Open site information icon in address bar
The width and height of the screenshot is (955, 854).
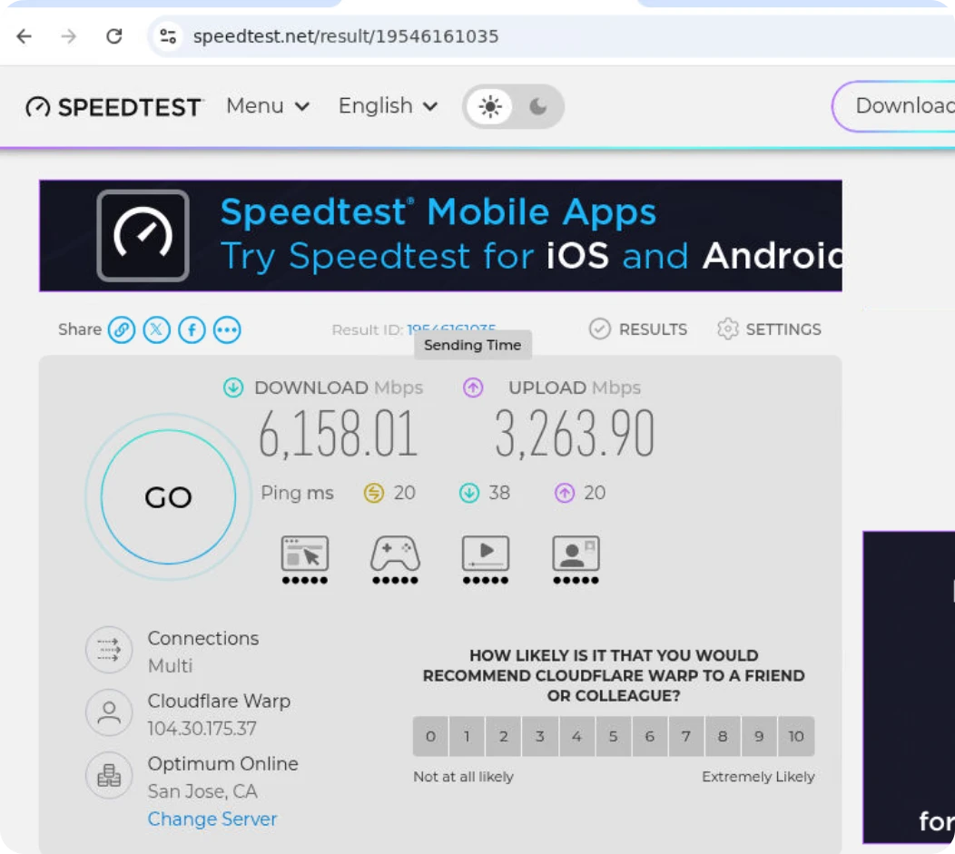coord(168,36)
